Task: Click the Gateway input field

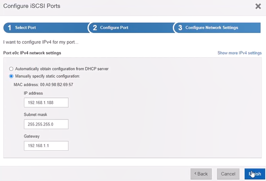Action: 46,146
